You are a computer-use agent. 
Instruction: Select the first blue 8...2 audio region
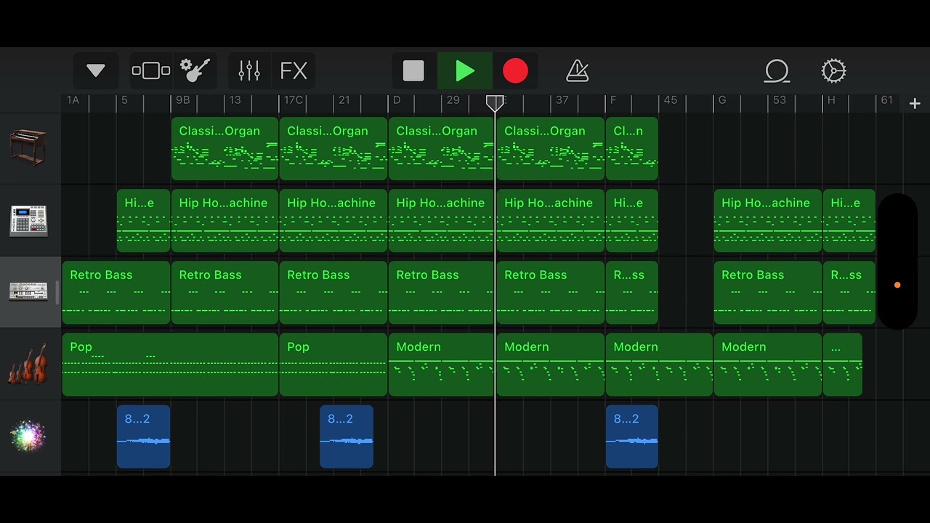tap(143, 436)
